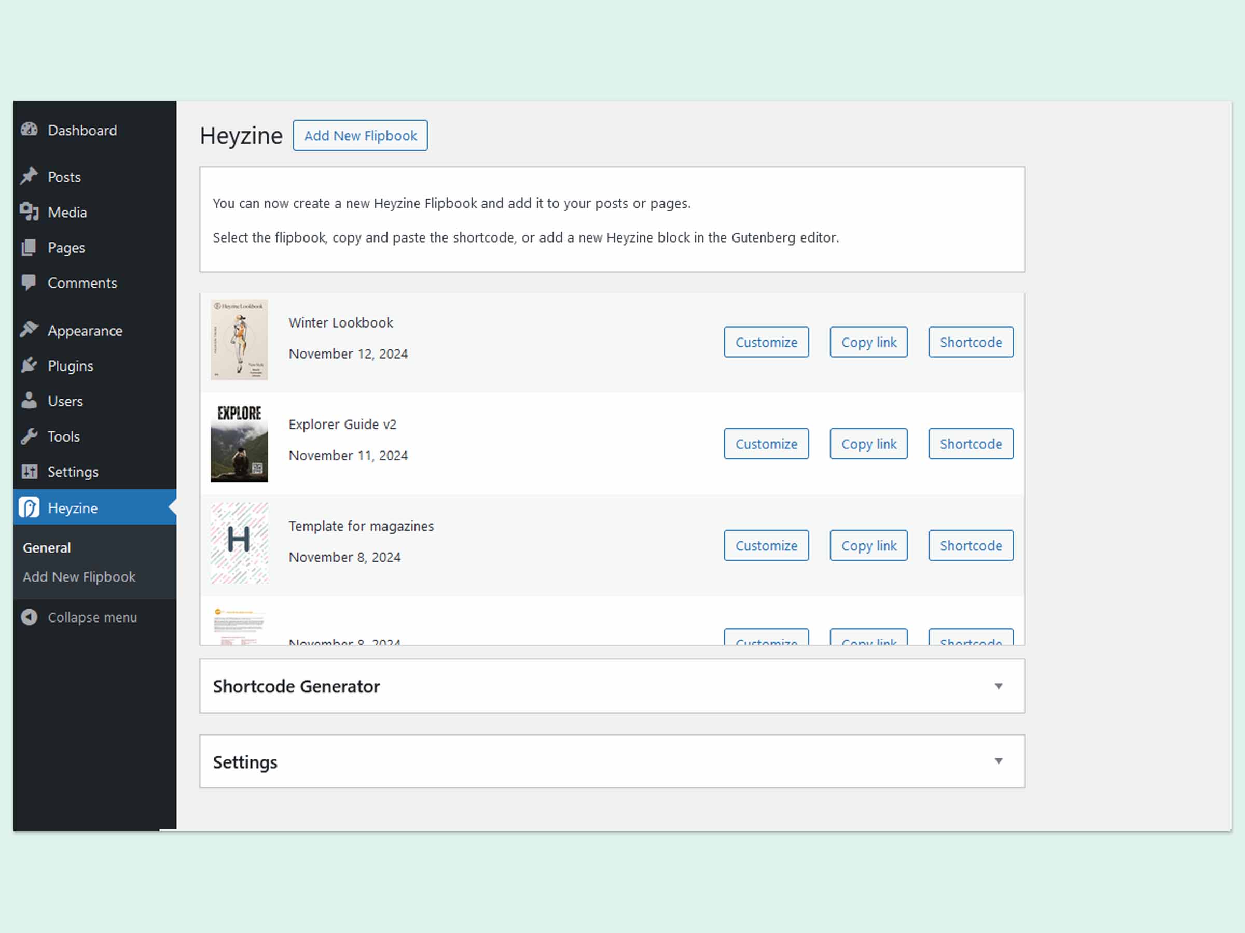Open Add New Flipbook submenu link

[x=79, y=576]
